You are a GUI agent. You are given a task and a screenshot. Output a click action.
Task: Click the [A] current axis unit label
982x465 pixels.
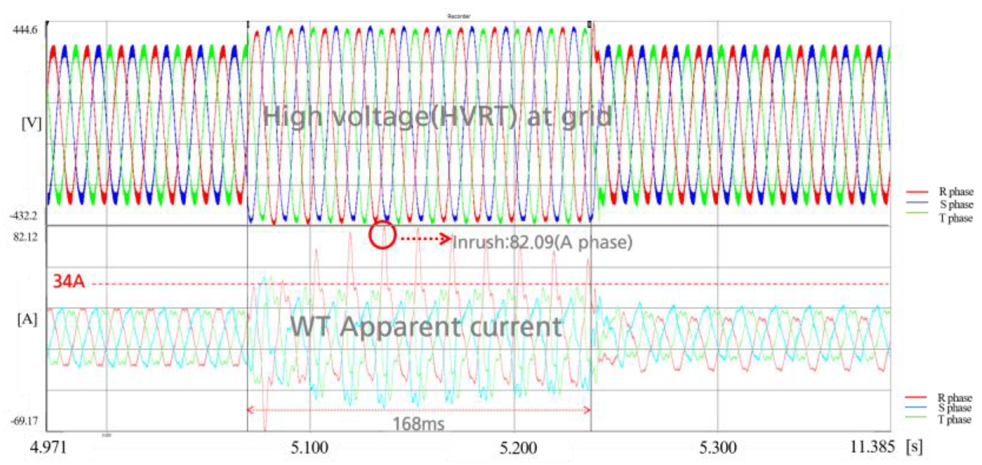[x=27, y=320]
